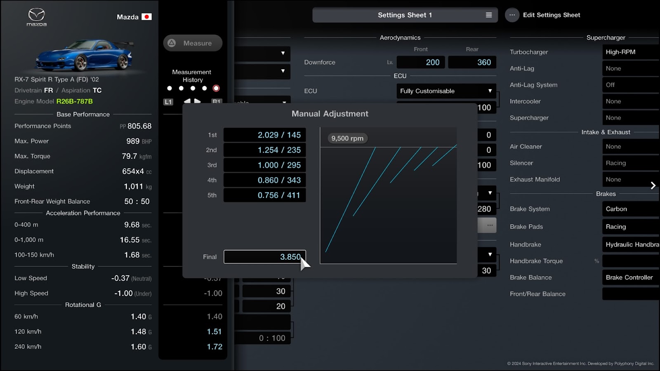
Task: Open the Brake System Carbon dropdown
Action: pos(631,209)
